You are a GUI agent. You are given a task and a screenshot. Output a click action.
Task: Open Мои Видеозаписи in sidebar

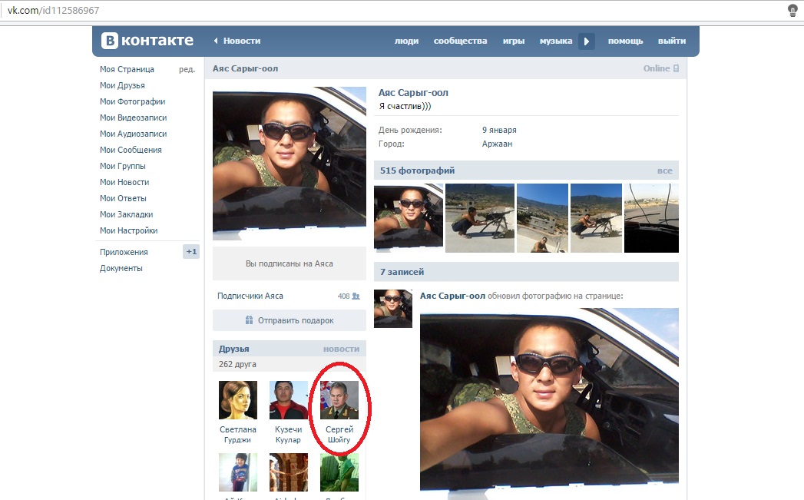tap(134, 118)
